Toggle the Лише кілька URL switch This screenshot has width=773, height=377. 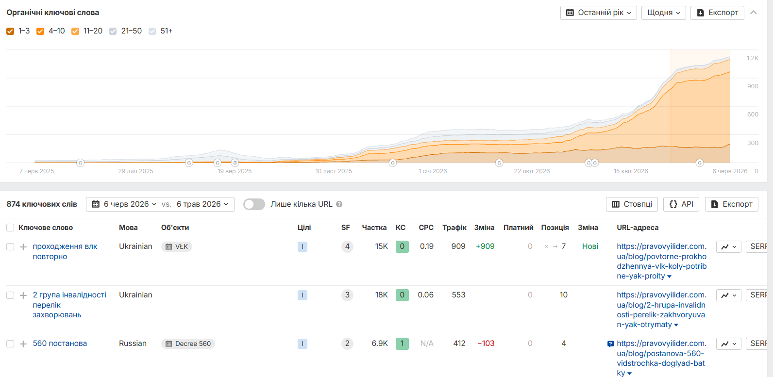(254, 204)
